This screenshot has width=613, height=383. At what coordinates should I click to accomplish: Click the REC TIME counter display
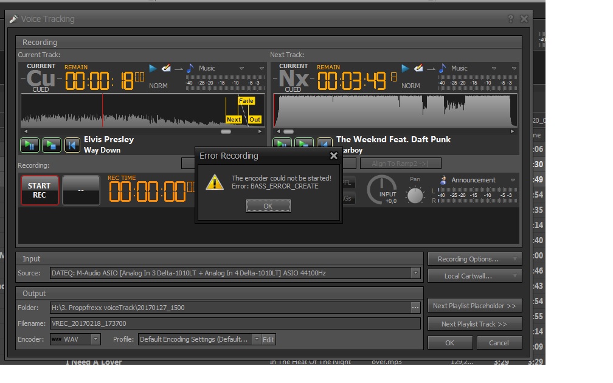(151, 191)
